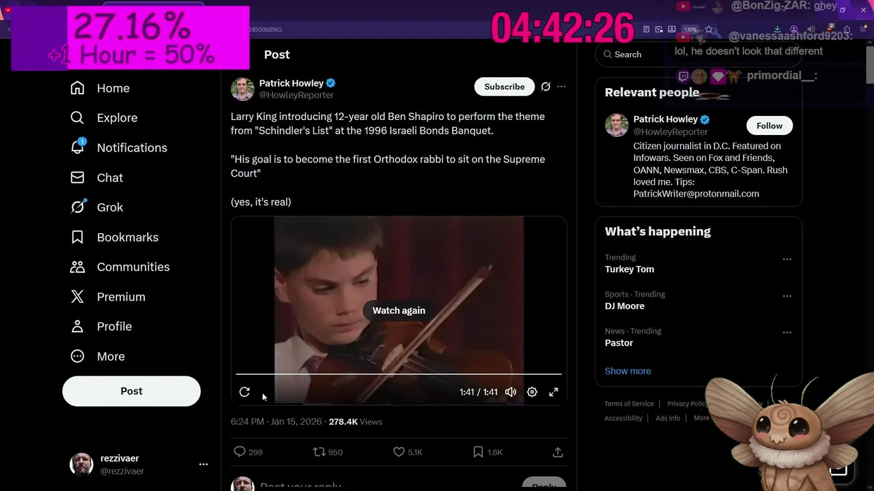Open account switcher dots next to rezzivaer

[203, 464]
